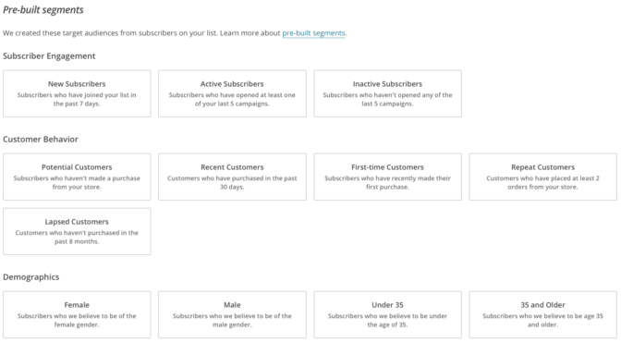Click the First-time Customers segment

(387, 177)
